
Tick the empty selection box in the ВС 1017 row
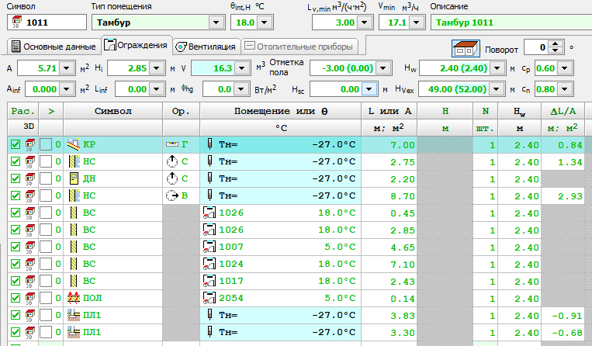(46, 281)
